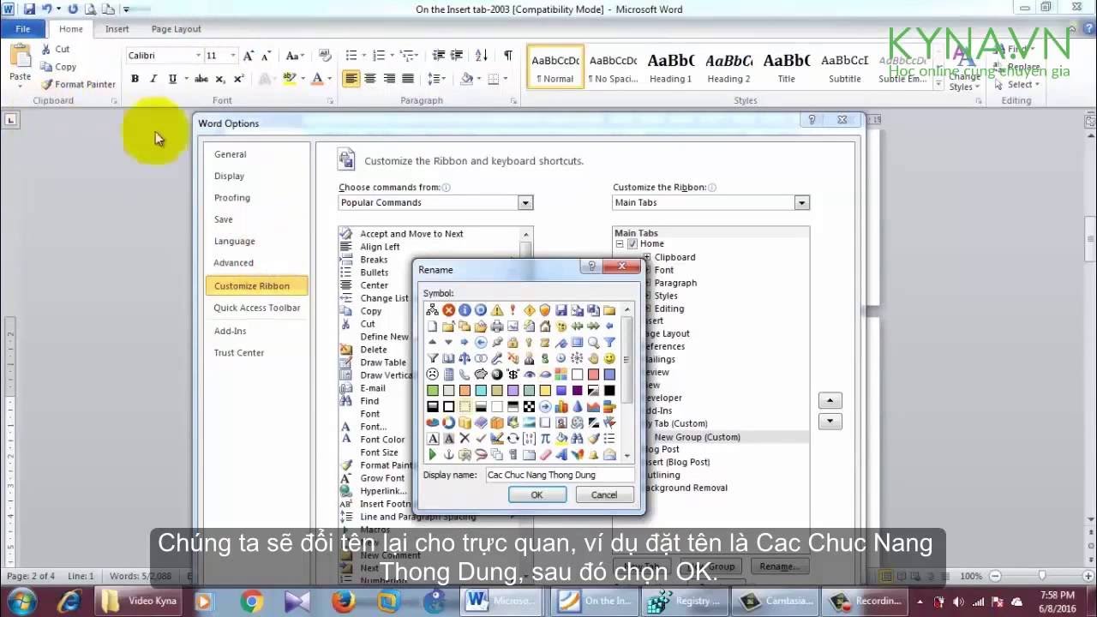
Task: Toggle Show paragraph marks
Action: (x=508, y=56)
